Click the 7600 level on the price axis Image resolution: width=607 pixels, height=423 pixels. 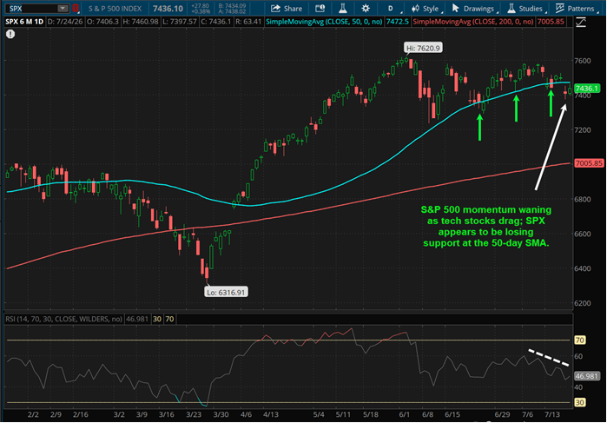coord(583,61)
